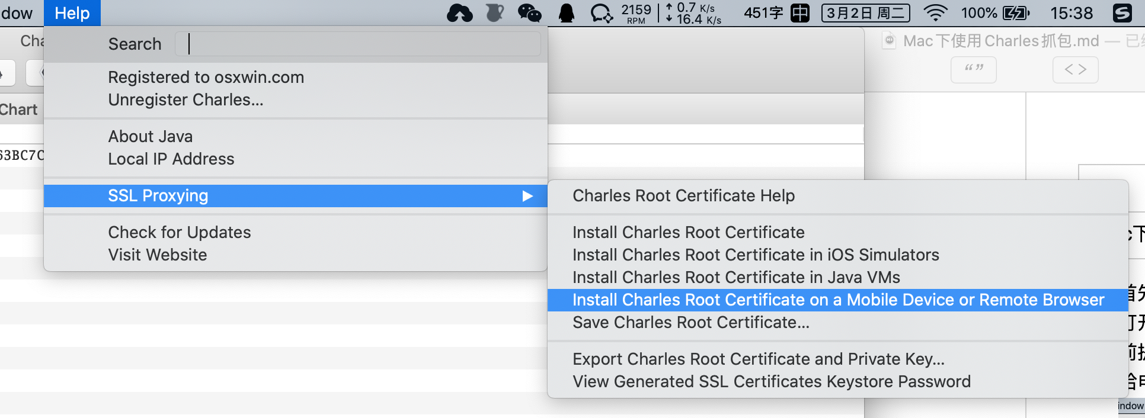Open Charles Root Certificate Help
The width and height of the screenshot is (1145, 418).
coord(683,196)
